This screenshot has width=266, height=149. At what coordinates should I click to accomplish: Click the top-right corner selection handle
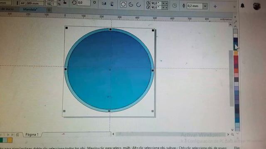pos(153,30)
